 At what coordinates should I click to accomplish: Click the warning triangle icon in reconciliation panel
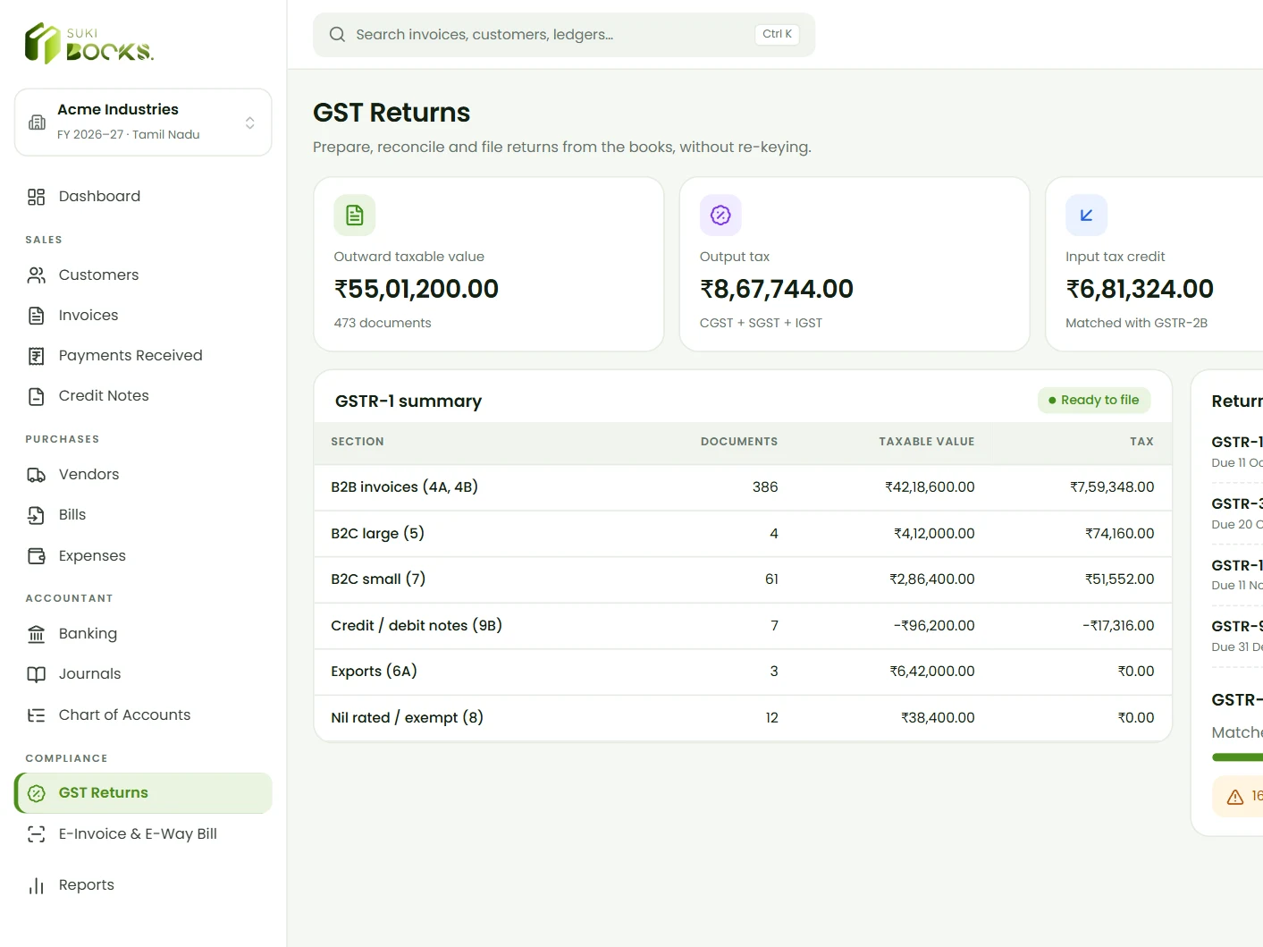(1235, 797)
